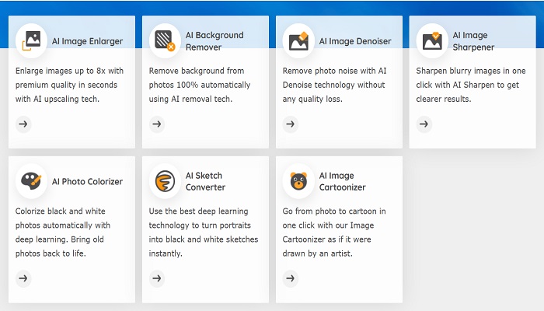Open AI Photo Colorizer via arrow button

[23, 278]
